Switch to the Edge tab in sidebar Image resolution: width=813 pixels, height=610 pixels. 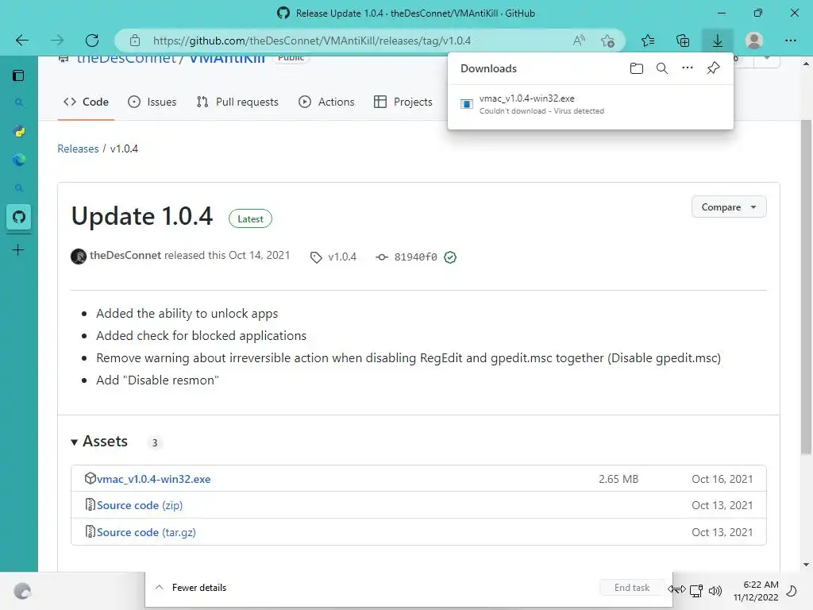point(19,160)
